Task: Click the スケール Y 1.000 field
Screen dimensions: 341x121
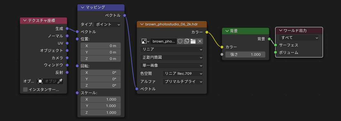Action: 101,106
